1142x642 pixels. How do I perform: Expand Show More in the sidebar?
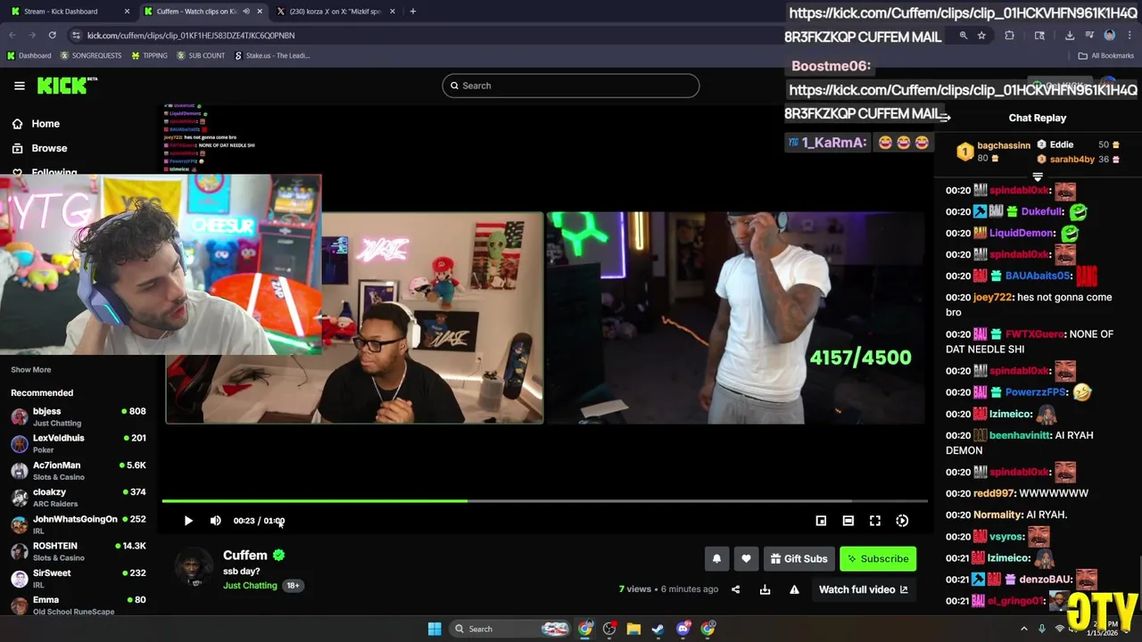pos(30,369)
